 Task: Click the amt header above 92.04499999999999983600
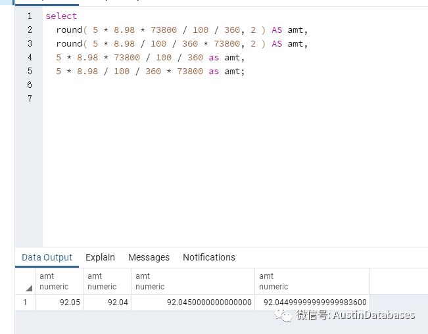pyautogui.click(x=312, y=281)
